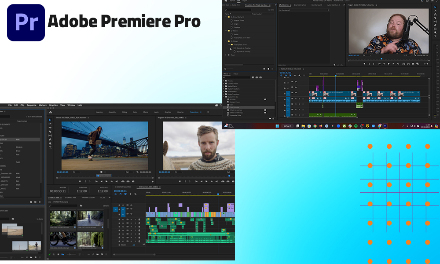Open 3-TUNNEL Ride bin tab
The image size is (440, 264).
70,198
